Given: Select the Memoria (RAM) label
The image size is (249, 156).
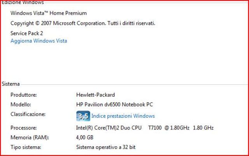Looking at the screenshot, I should (x=27, y=137).
